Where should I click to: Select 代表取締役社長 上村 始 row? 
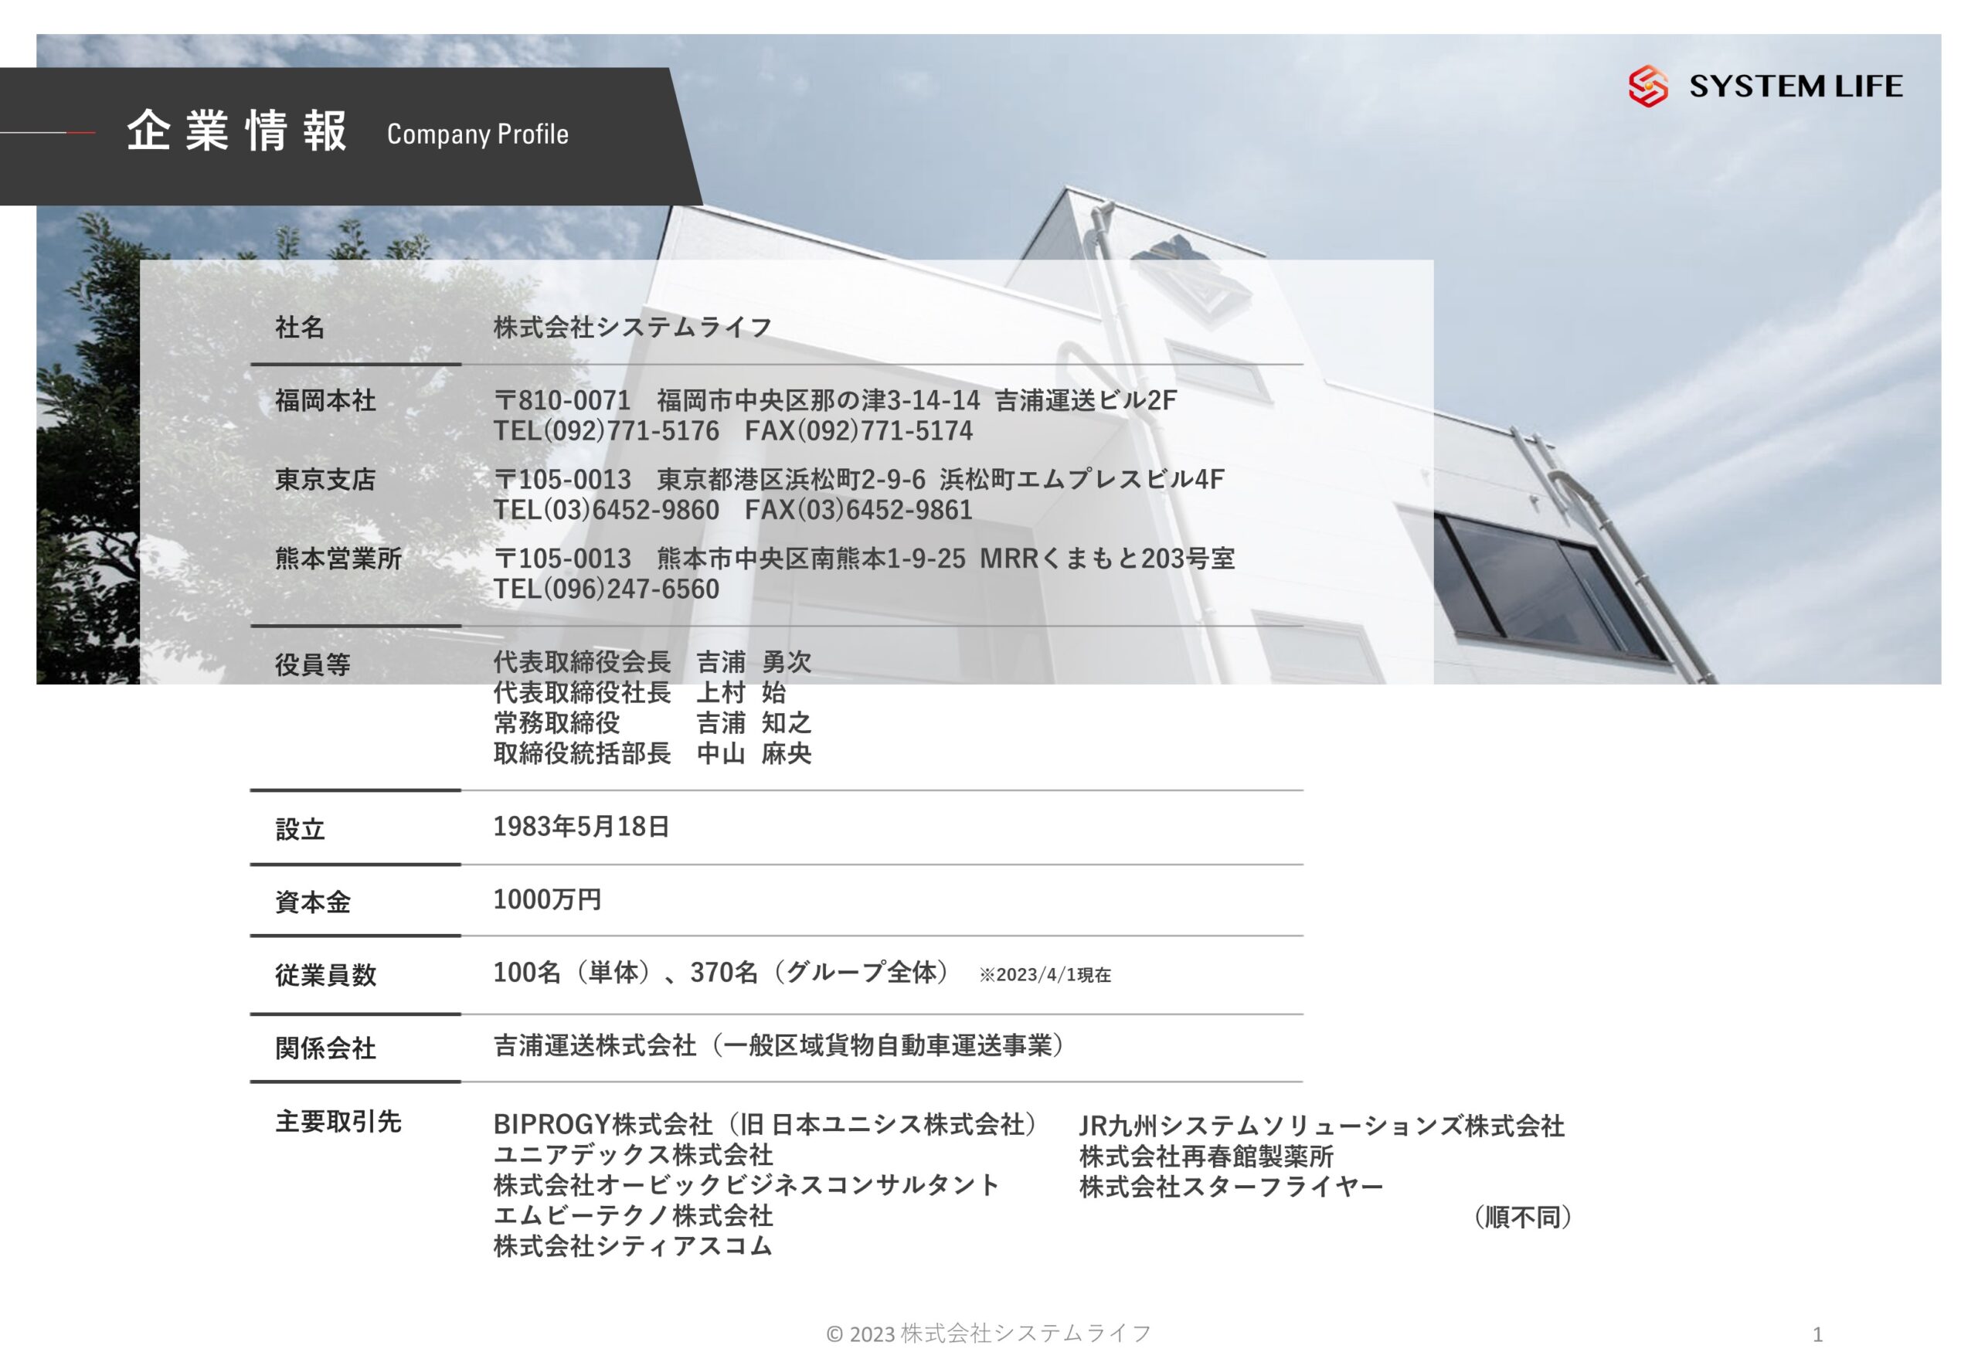[639, 692]
